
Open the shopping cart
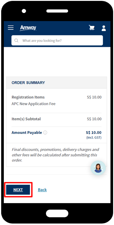tap(92, 28)
